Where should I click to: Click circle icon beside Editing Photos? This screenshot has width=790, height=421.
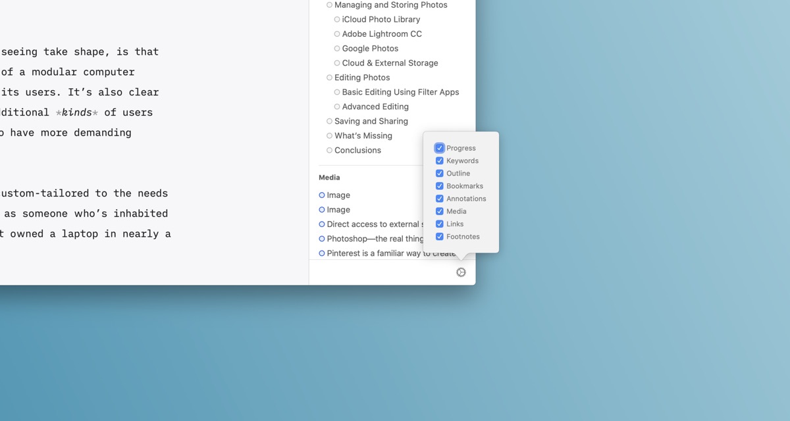329,78
